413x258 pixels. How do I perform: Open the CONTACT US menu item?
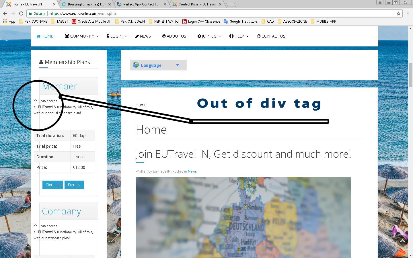click(x=271, y=36)
